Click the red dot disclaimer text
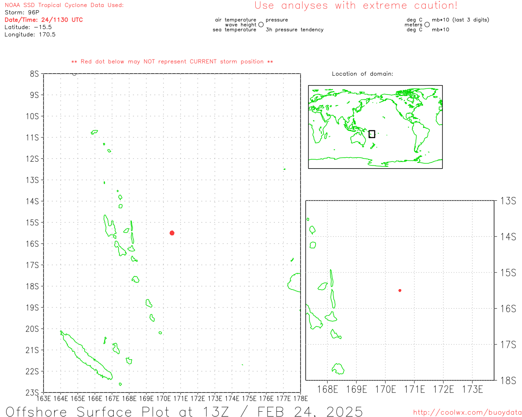 point(172,61)
